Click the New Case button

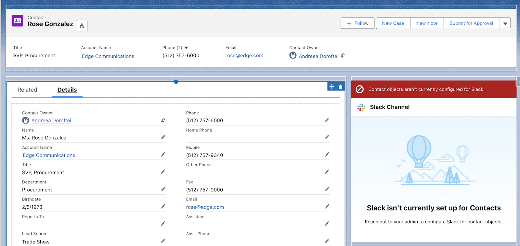coord(393,23)
